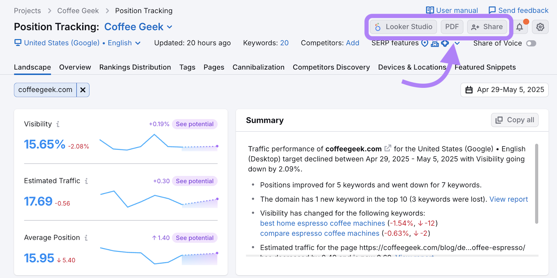Open the settings gear icon
The image size is (557, 278).
pos(540,27)
